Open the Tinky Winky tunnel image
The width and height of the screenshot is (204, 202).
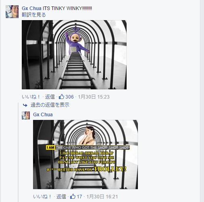click(74, 55)
